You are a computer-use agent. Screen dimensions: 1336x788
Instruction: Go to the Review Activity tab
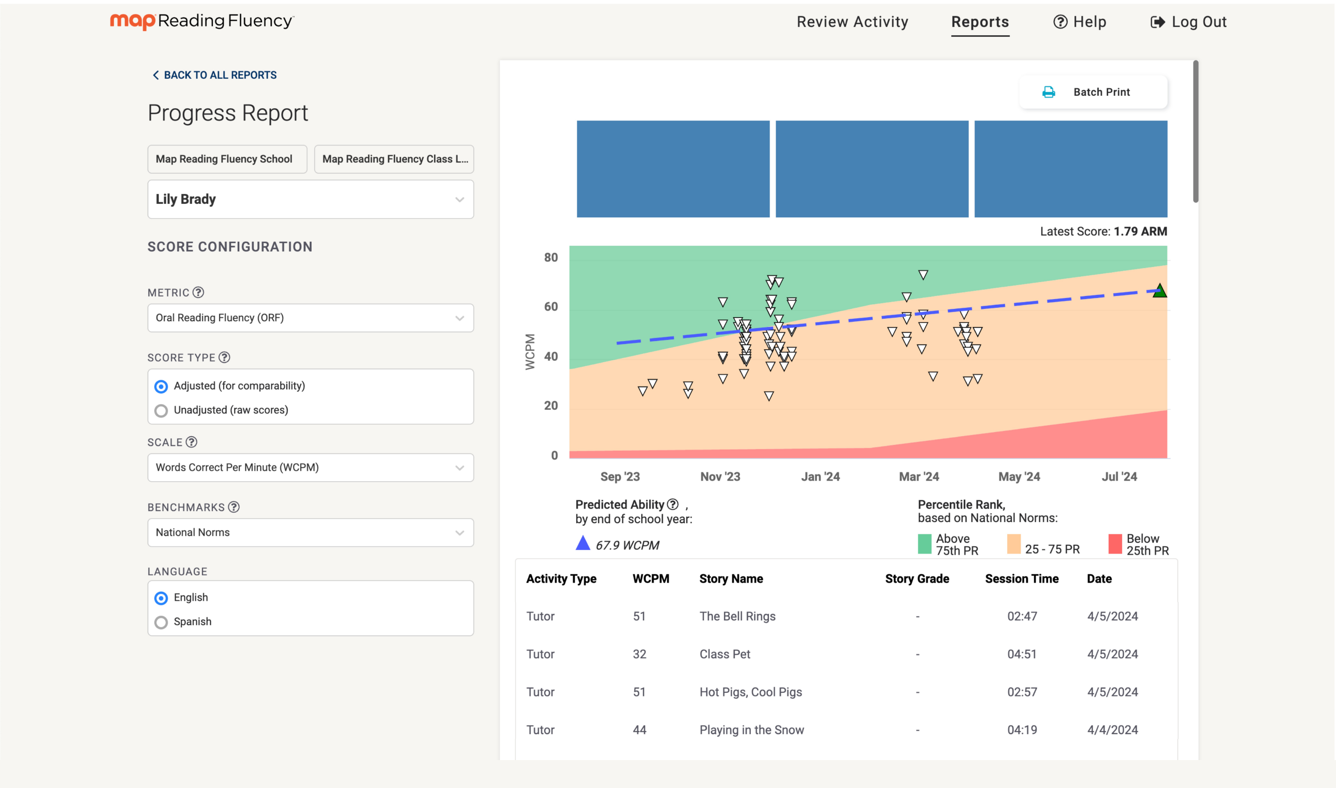tap(852, 22)
